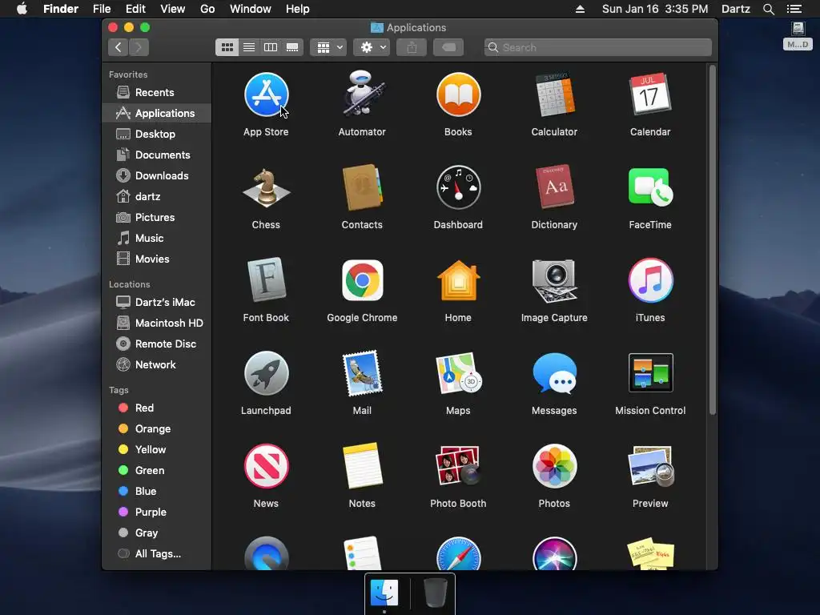Click the Share toolbar button

[412, 47]
